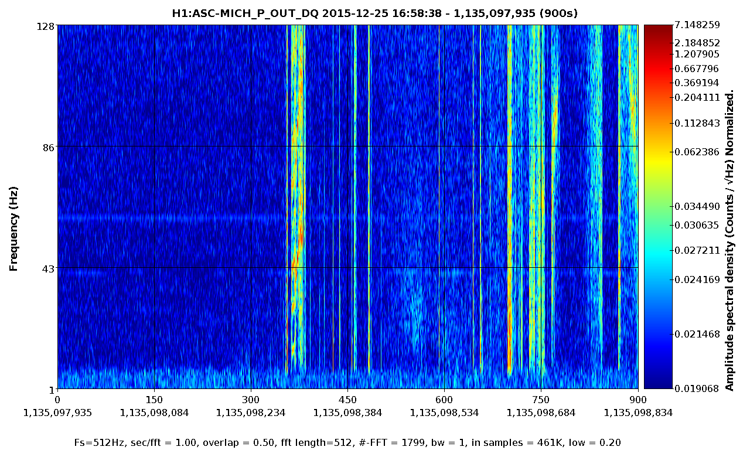Select GPS time 1,135,098,534

[x=444, y=412]
